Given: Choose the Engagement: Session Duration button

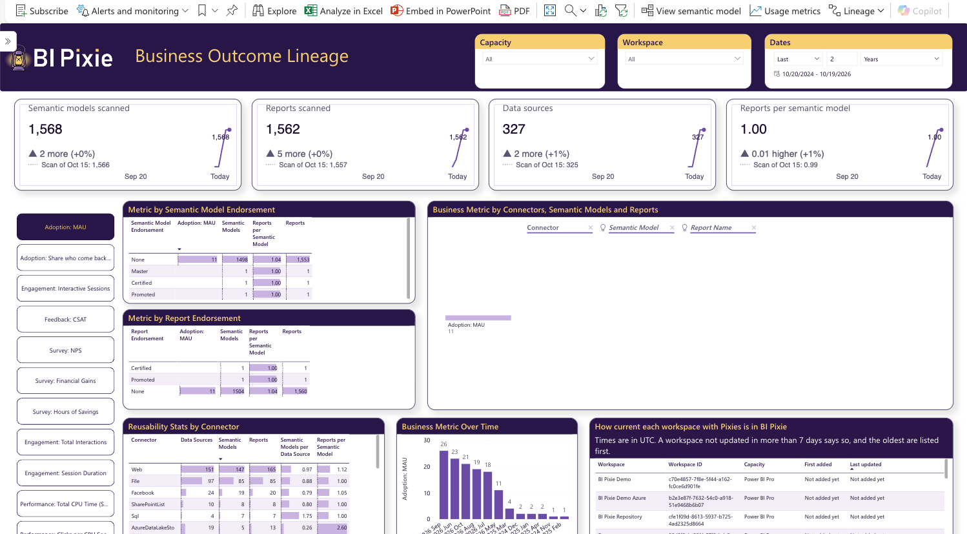Looking at the screenshot, I should [65, 473].
